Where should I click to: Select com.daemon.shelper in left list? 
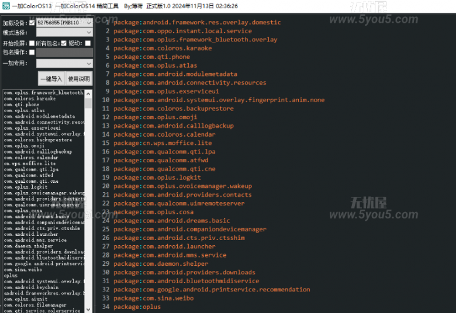[x=28, y=246]
